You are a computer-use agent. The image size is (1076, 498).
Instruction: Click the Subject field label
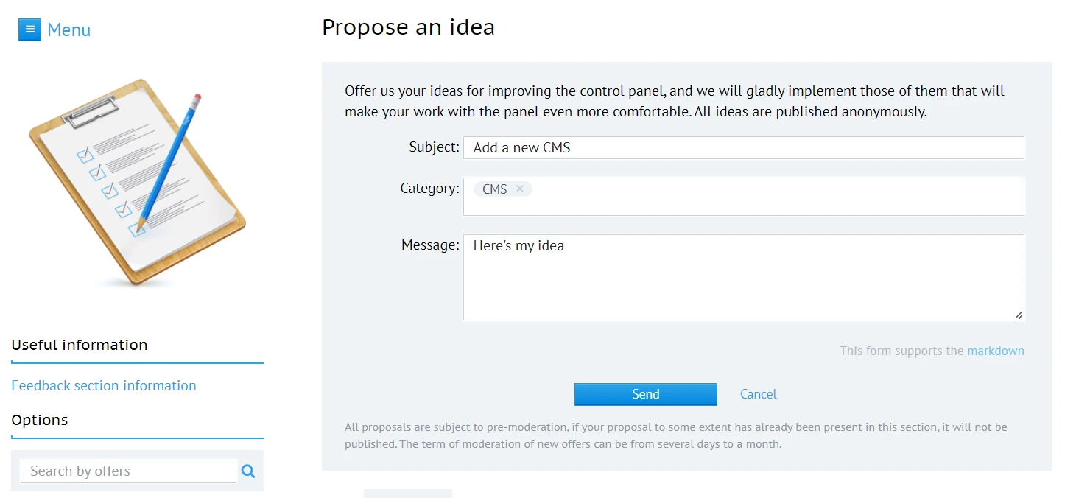(434, 147)
